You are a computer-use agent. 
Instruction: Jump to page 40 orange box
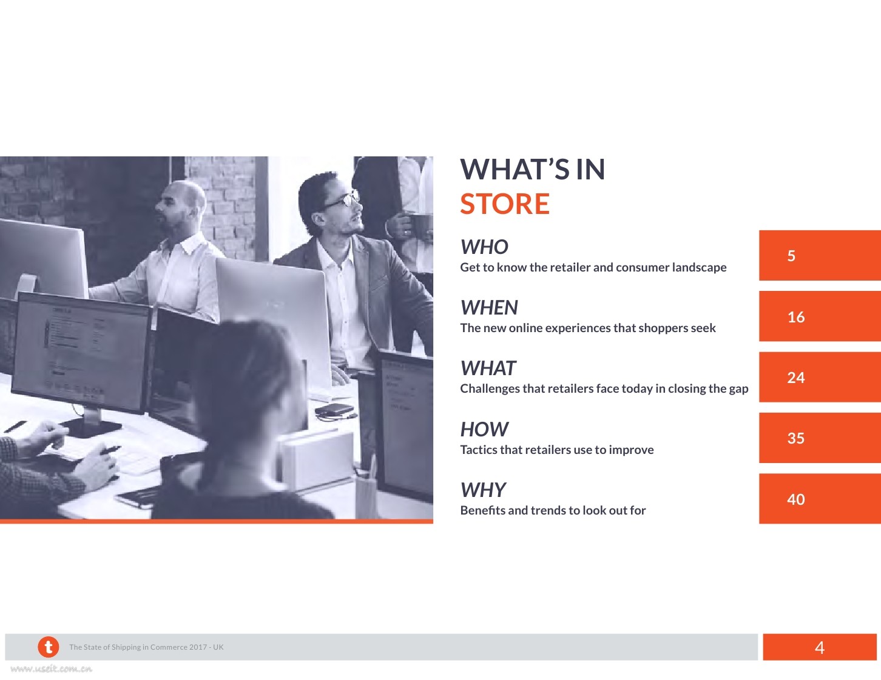click(x=820, y=499)
